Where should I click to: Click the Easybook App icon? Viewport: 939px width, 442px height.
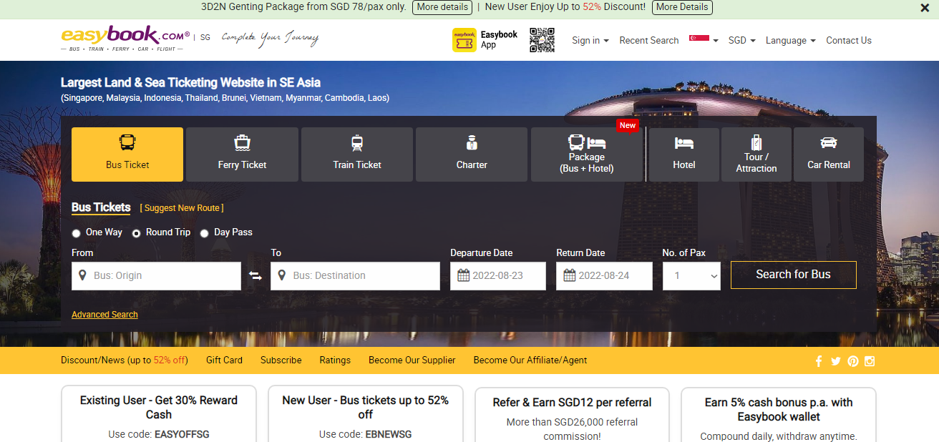coord(464,40)
